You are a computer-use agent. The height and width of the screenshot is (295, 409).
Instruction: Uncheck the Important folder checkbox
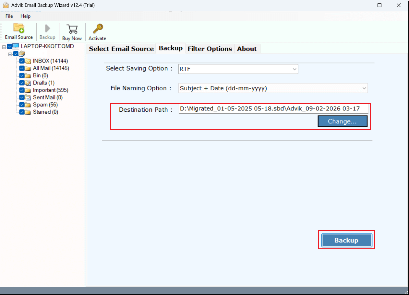tap(22, 90)
